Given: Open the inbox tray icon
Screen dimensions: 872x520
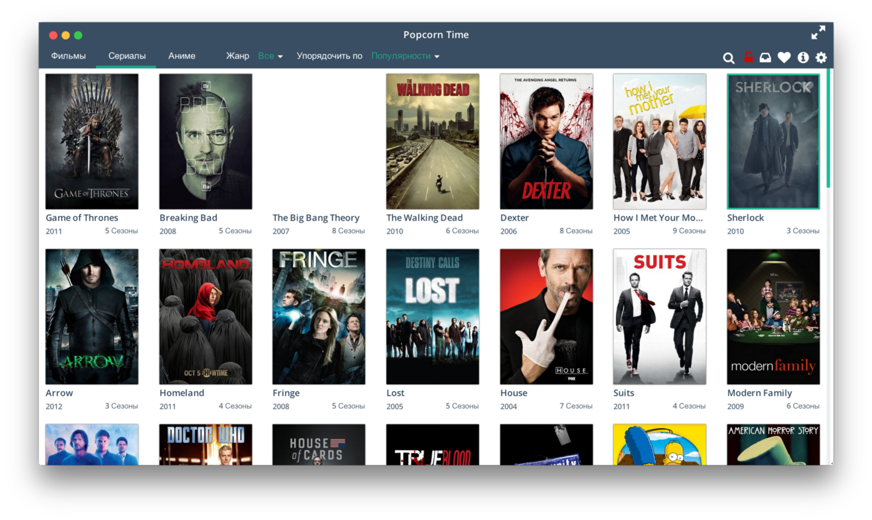Looking at the screenshot, I should [765, 57].
